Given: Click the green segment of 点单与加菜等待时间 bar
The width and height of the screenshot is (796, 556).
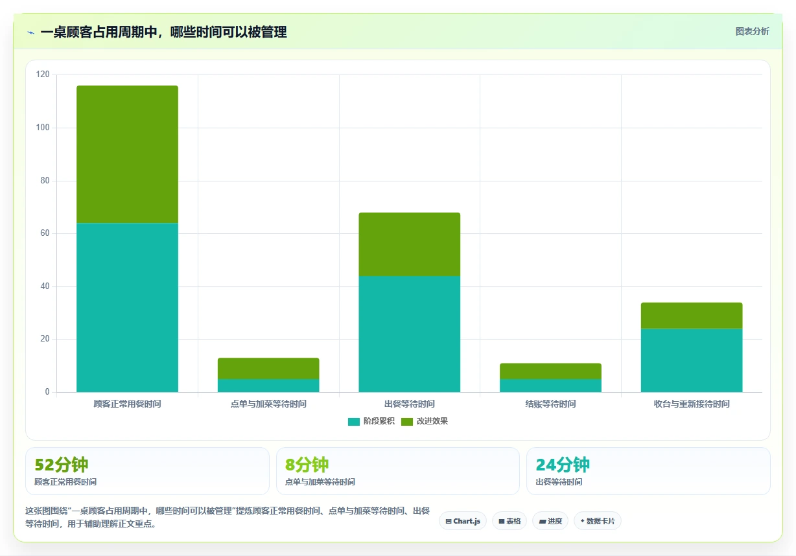Looking at the screenshot, I should (268, 368).
